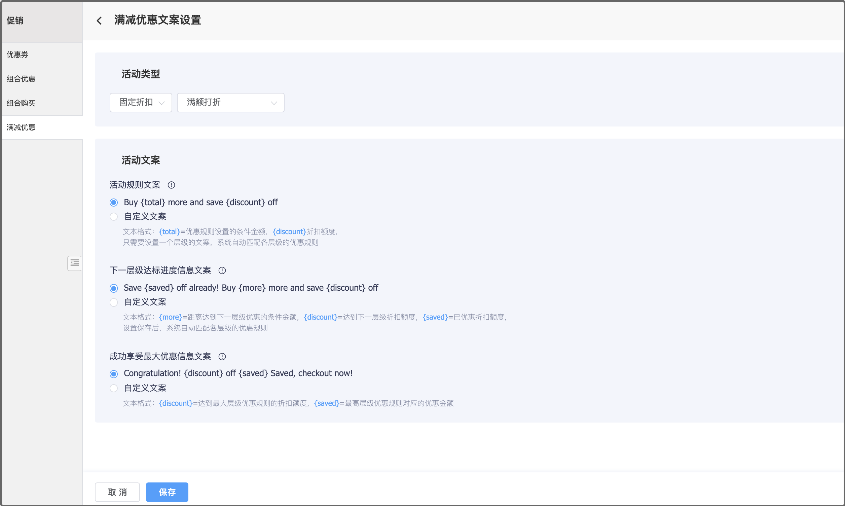Click the info icon next to 成功享受最大优惠信息文案
The image size is (845, 506).
point(222,357)
